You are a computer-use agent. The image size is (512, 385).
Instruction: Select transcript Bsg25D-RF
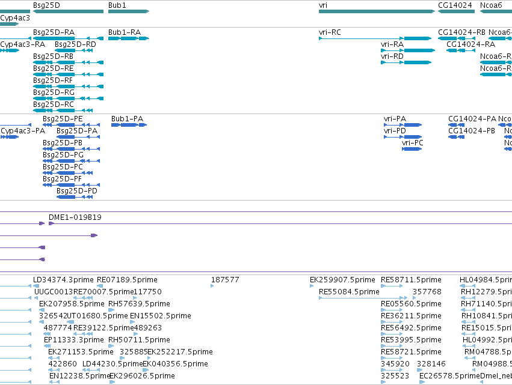tap(68, 86)
